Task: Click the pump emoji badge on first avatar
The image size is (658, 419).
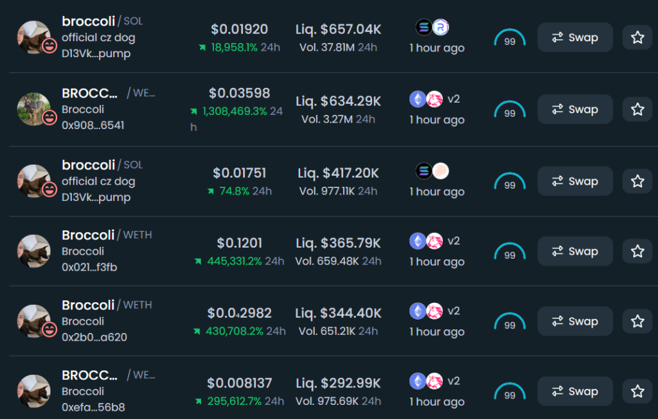Action: (x=49, y=46)
